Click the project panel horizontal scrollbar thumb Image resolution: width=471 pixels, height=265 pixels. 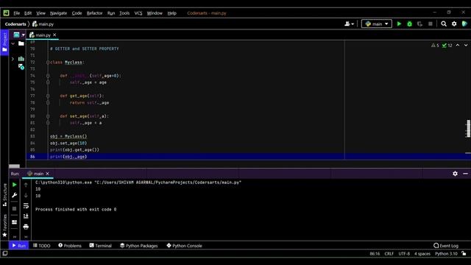point(14,166)
